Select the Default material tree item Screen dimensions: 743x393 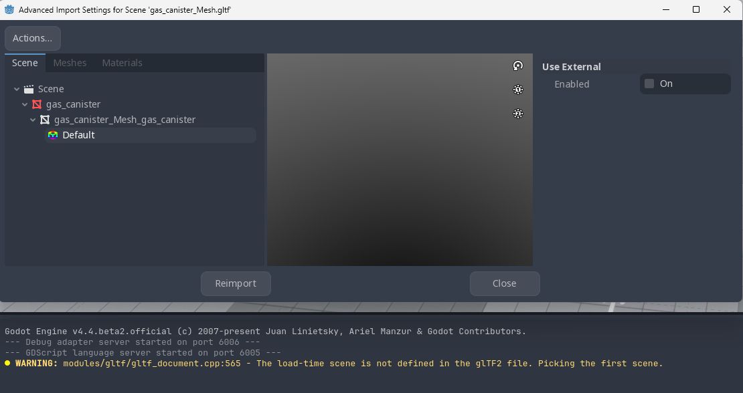79,135
